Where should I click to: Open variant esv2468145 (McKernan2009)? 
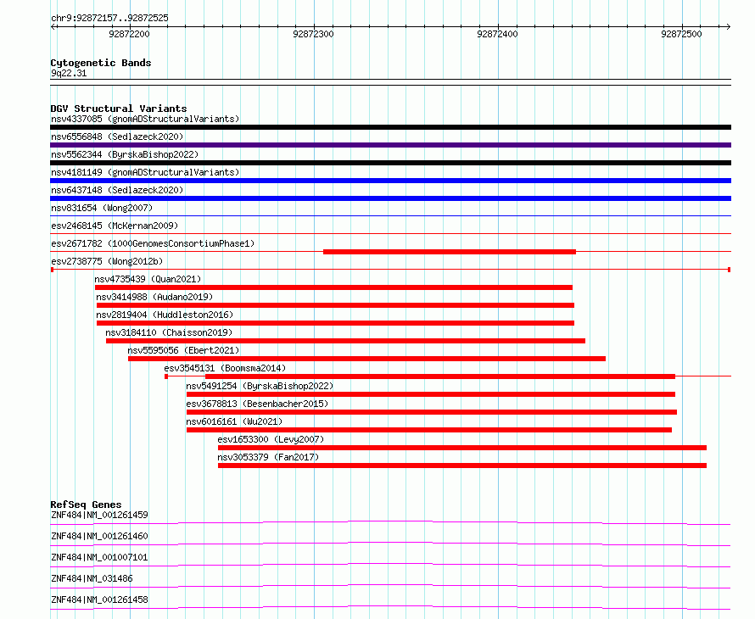pyautogui.click(x=115, y=226)
